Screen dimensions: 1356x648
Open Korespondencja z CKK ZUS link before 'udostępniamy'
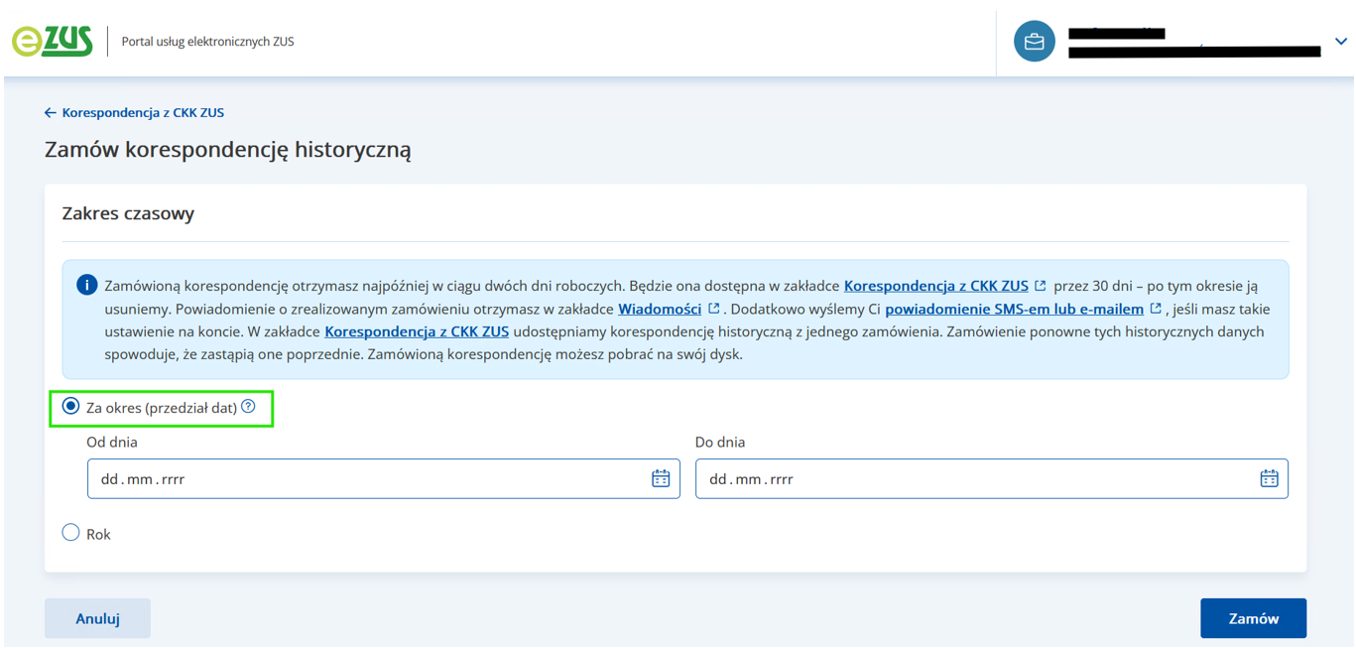417,331
